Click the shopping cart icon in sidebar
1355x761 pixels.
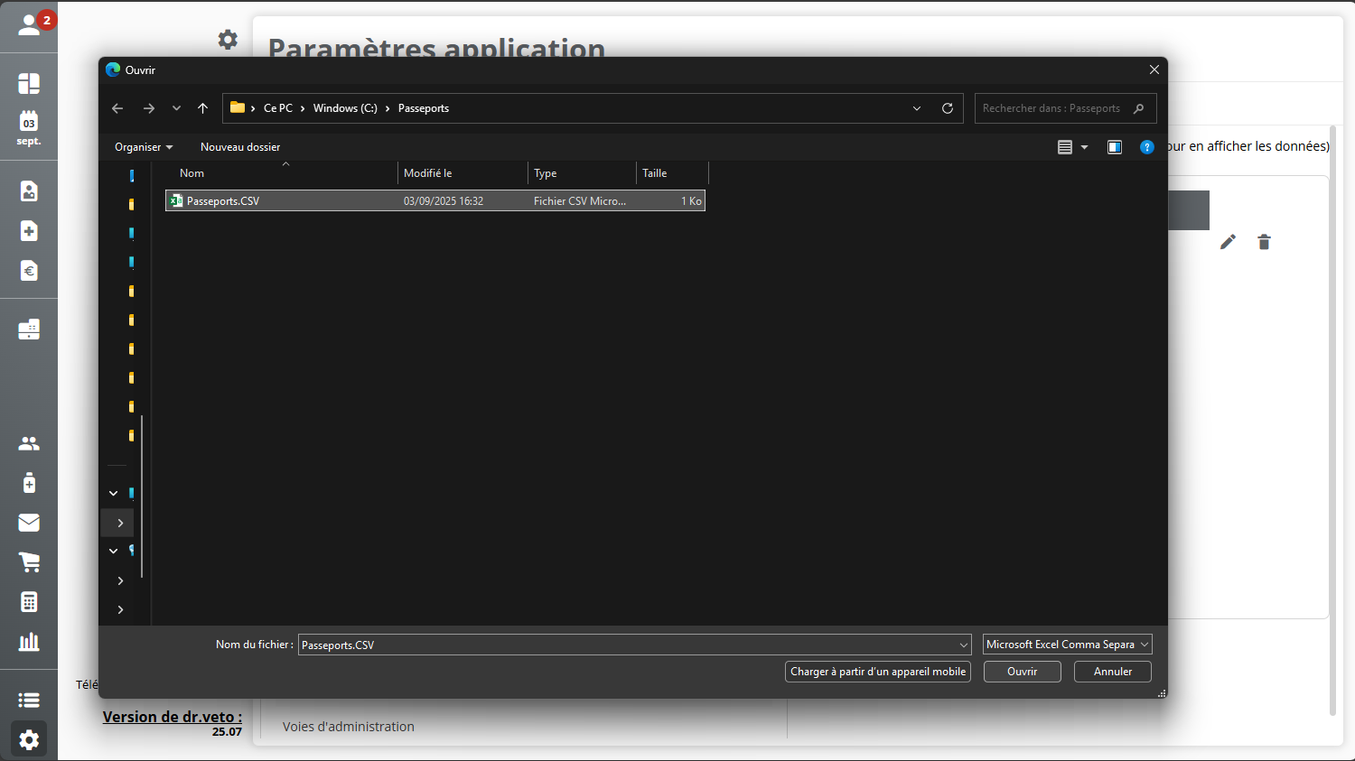29,562
